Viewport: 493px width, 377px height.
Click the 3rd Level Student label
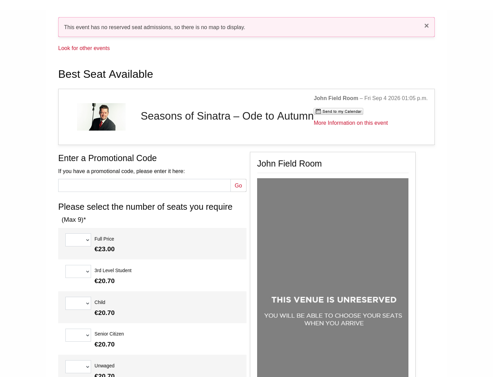point(113,270)
